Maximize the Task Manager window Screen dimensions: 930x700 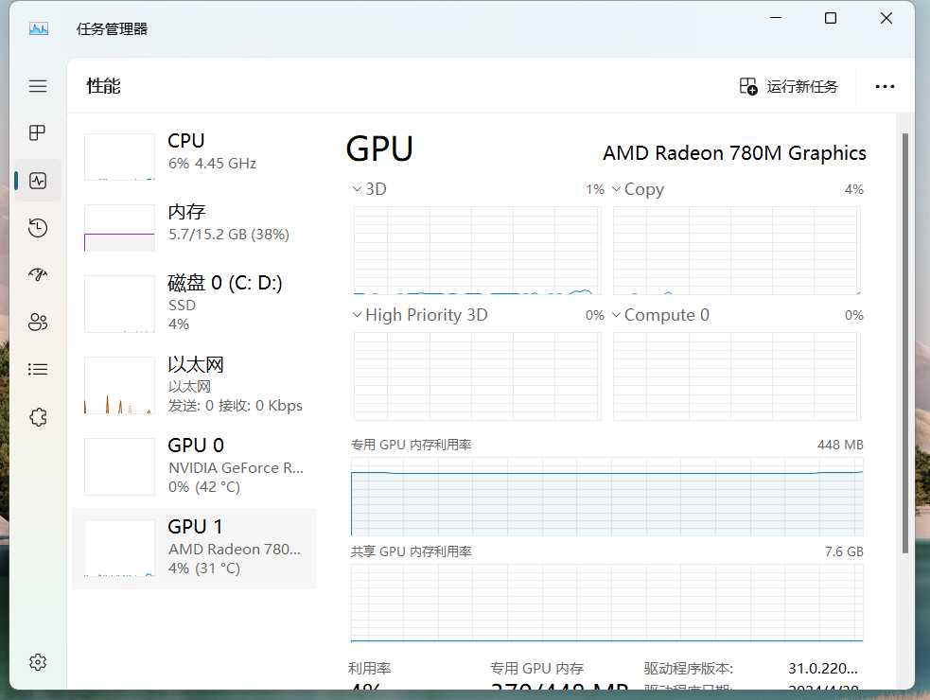(x=831, y=18)
